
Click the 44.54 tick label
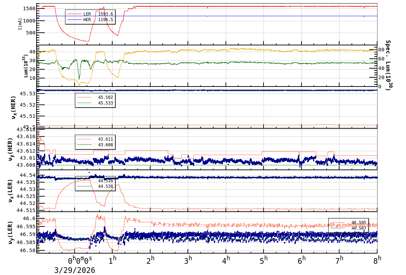pyautogui.click(x=27, y=175)
